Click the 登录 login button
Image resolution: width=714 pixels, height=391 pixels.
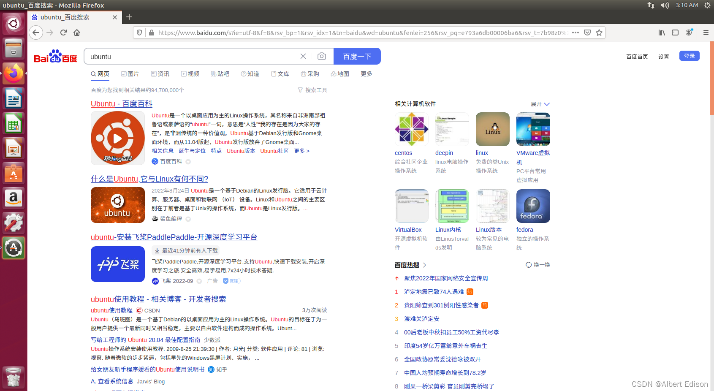pyautogui.click(x=689, y=56)
